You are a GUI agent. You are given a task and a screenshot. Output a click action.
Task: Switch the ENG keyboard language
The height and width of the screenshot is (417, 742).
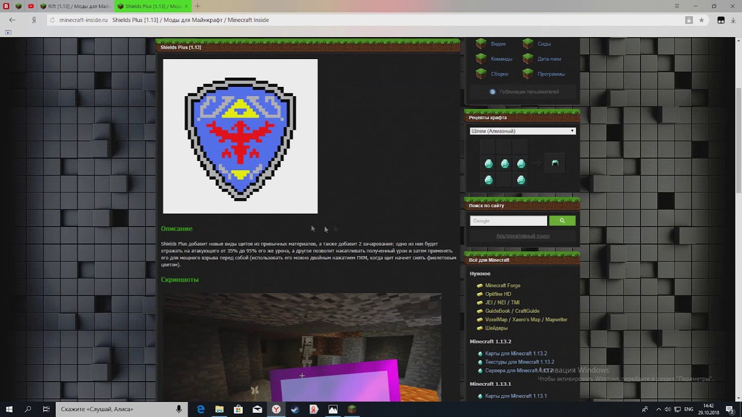click(690, 409)
